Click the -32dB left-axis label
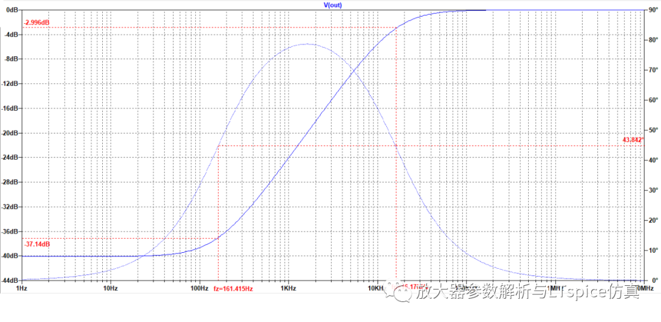This screenshot has height=322, width=661. click(x=10, y=206)
